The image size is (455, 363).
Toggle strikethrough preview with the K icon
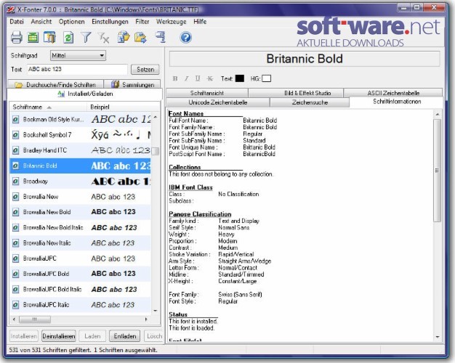click(x=210, y=78)
